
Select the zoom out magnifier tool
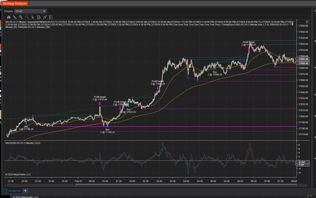pyautogui.click(x=27, y=17)
